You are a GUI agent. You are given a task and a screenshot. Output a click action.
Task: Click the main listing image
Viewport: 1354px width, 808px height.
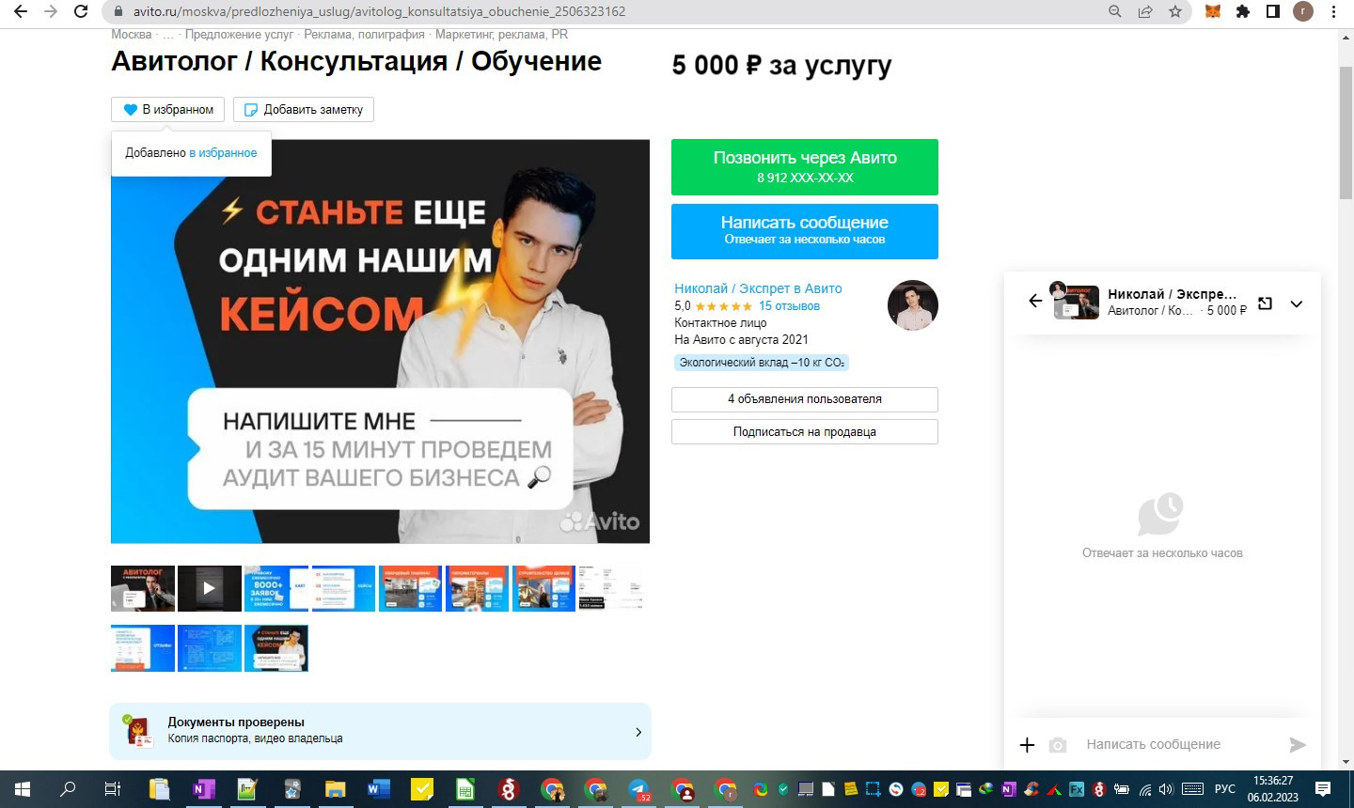click(x=380, y=341)
